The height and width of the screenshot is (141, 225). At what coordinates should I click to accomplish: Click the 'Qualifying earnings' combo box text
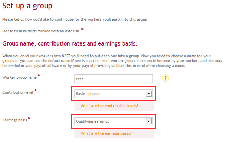pos(92,121)
